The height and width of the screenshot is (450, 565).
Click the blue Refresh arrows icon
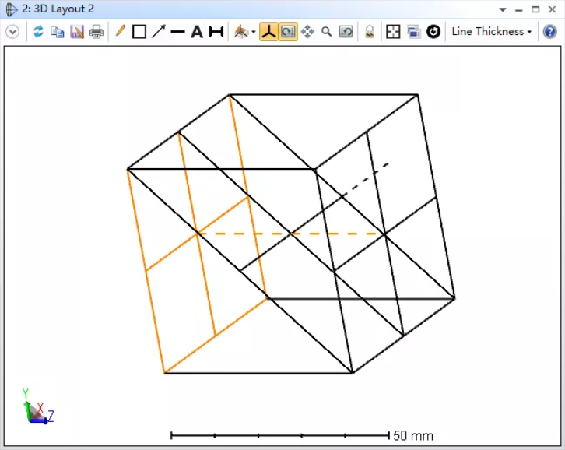pyautogui.click(x=38, y=32)
